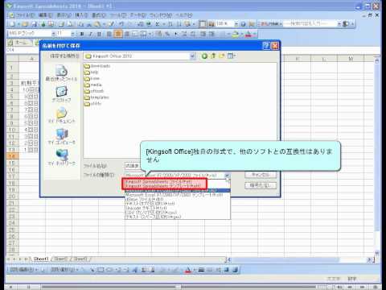Open the AutoShapes dropdown in drawing toolbar

click(x=64, y=269)
